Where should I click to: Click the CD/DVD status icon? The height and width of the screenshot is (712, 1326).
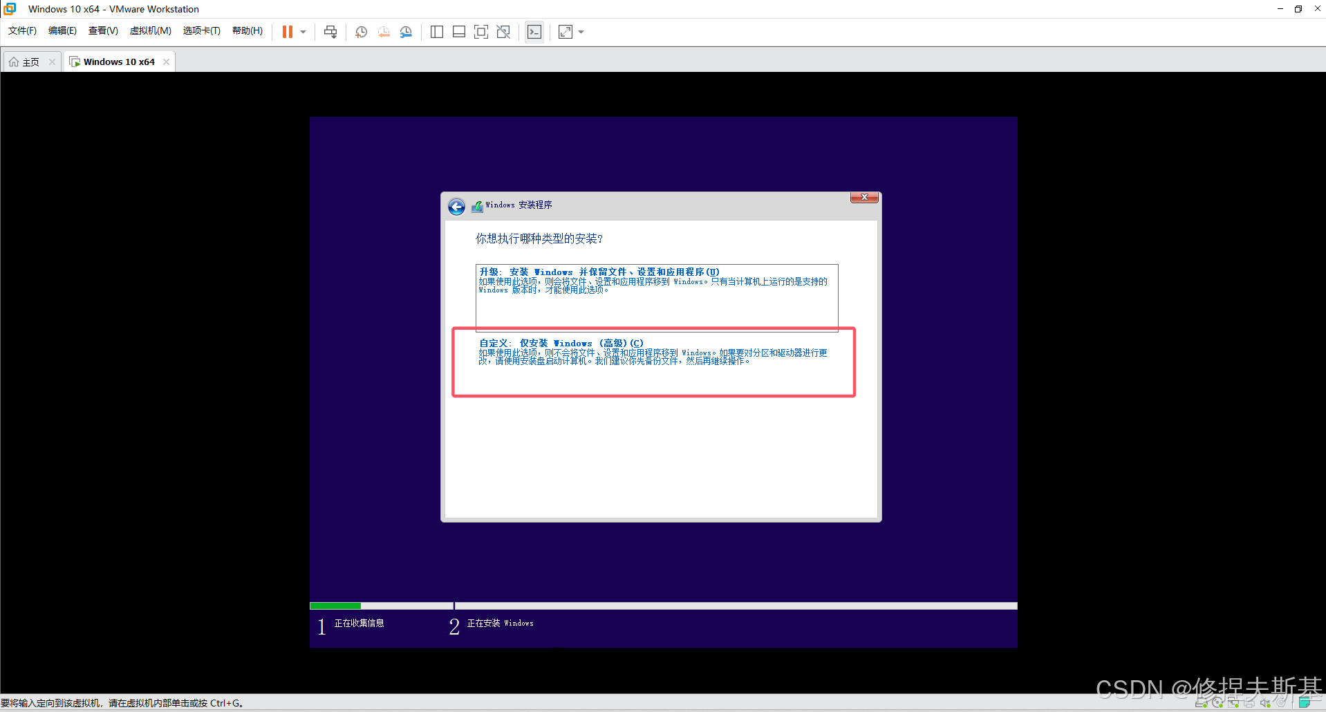tap(1217, 702)
